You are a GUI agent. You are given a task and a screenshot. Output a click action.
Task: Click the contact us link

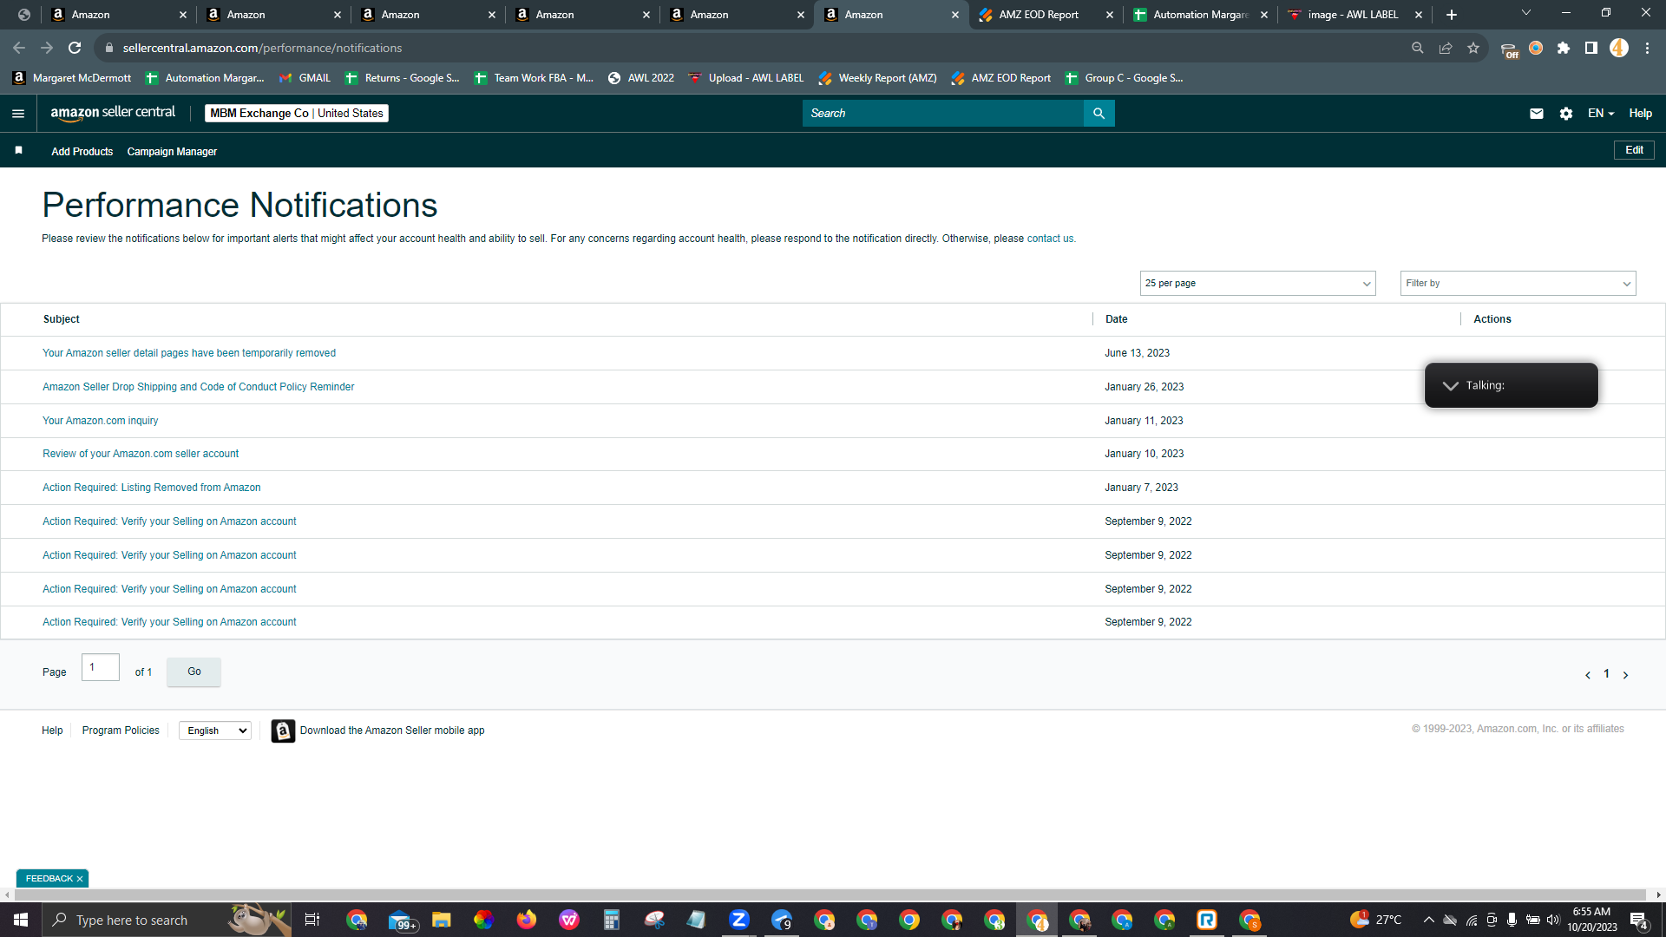pyautogui.click(x=1050, y=239)
